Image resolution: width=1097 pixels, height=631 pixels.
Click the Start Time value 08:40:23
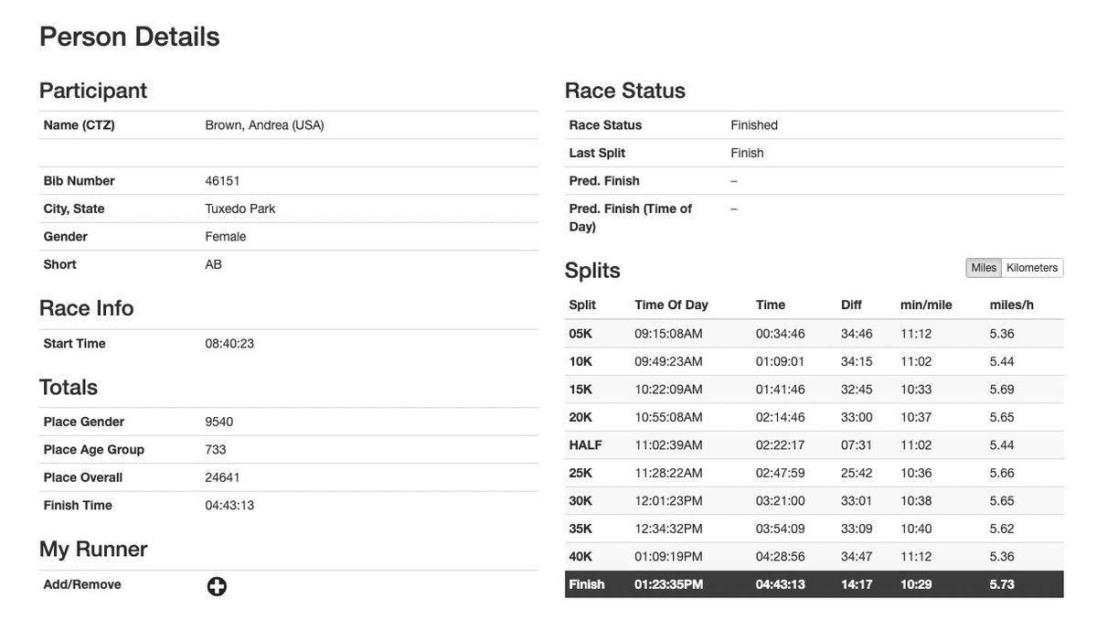click(229, 343)
